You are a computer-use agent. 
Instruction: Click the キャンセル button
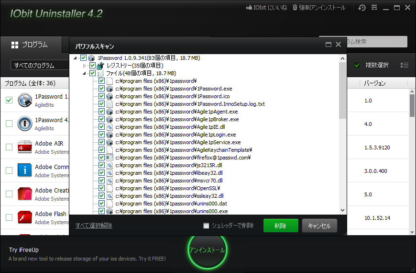(319, 226)
